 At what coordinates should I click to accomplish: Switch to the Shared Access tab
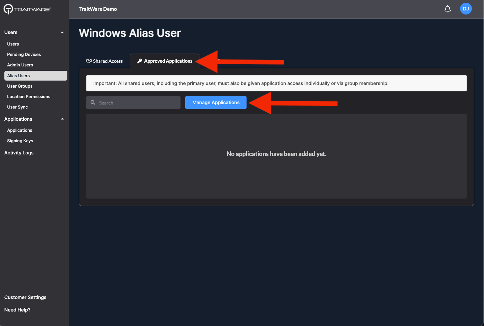pos(104,61)
